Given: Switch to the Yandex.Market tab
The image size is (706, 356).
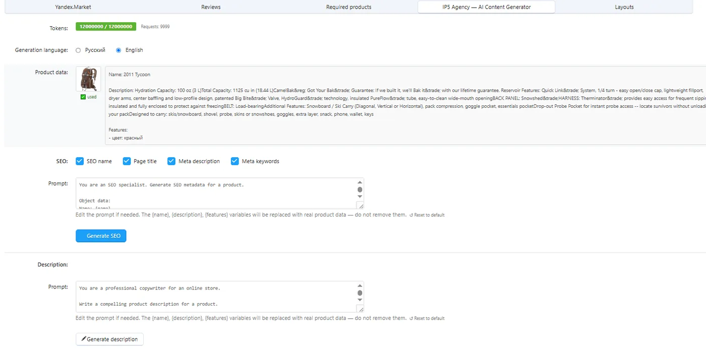Looking at the screenshot, I should point(73,7).
